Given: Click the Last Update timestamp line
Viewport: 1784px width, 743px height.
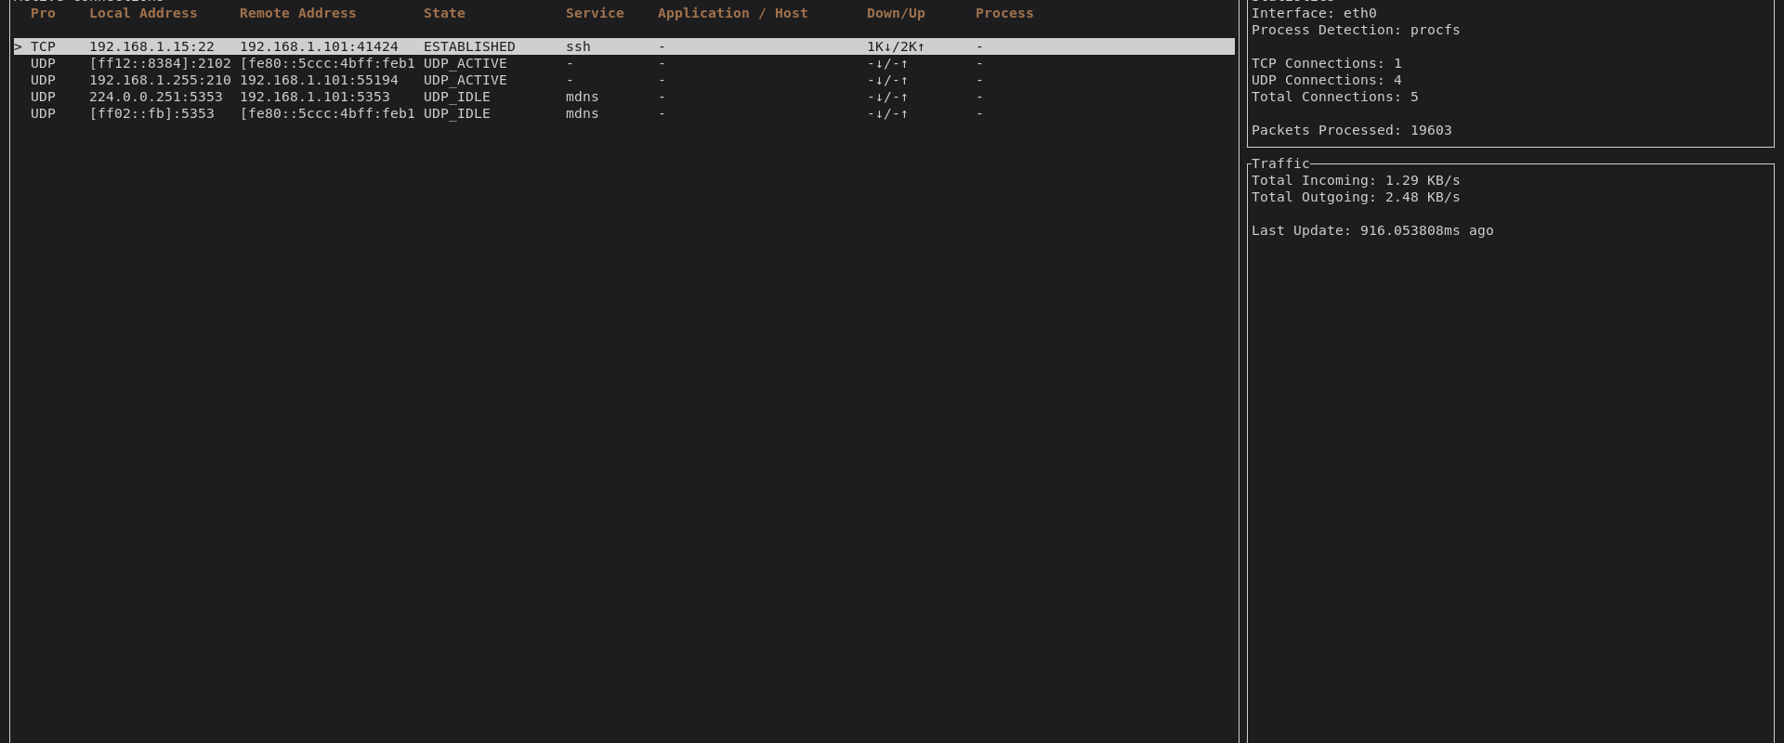Looking at the screenshot, I should coord(1372,230).
